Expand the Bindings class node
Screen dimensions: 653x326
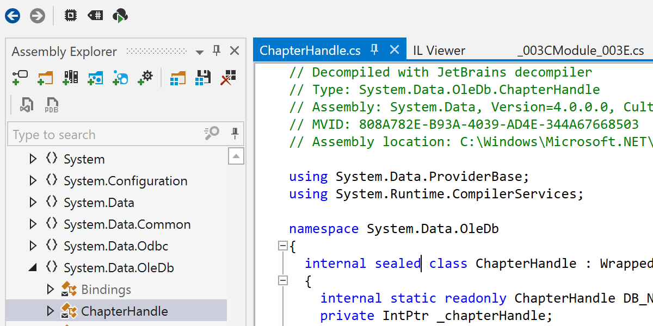pyautogui.click(x=51, y=289)
